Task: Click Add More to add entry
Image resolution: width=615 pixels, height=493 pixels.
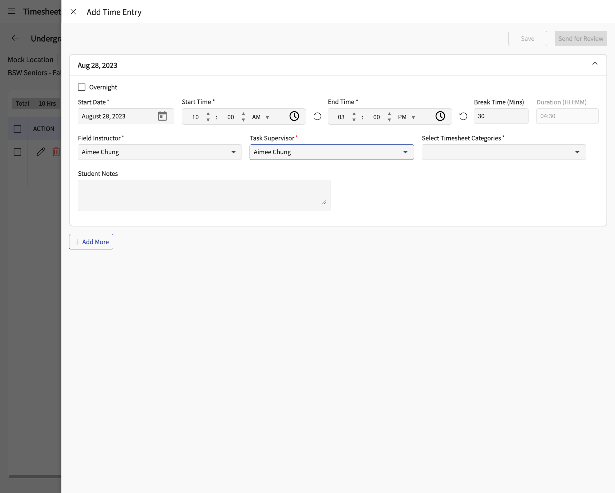Action: pyautogui.click(x=91, y=242)
